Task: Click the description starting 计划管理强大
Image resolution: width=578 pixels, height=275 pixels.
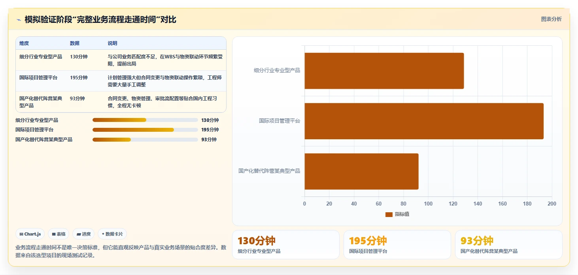Action: tap(165, 81)
